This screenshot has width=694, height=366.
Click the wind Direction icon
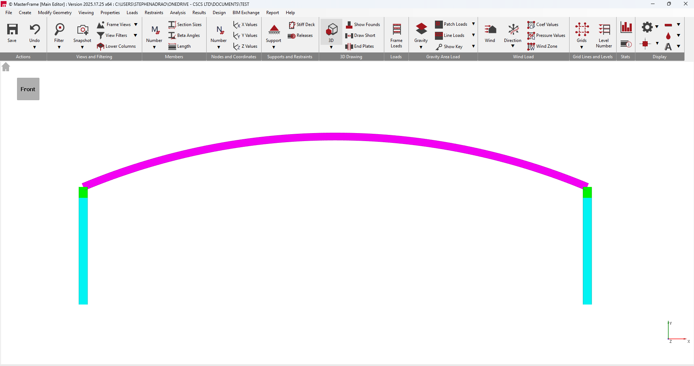pyautogui.click(x=513, y=29)
